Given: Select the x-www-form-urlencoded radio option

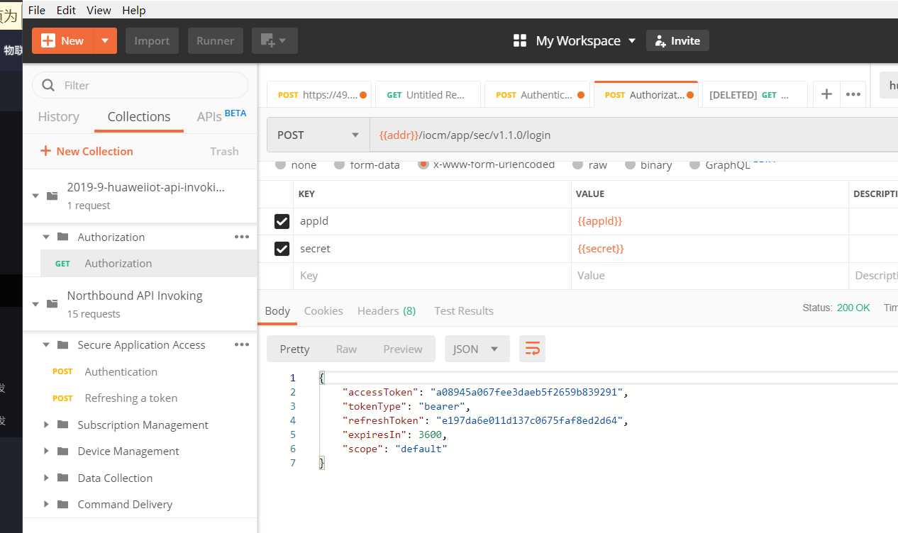Looking at the screenshot, I should coord(423,164).
